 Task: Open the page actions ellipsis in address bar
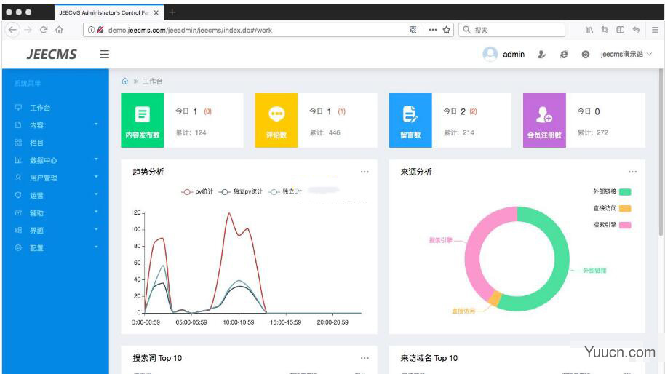click(433, 30)
